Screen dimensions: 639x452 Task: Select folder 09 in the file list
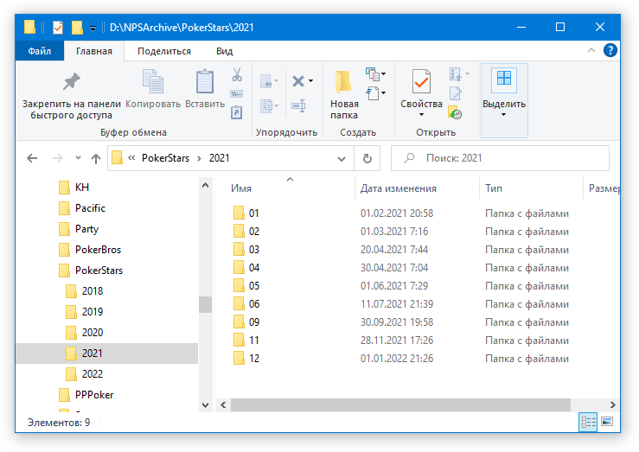pos(254,322)
